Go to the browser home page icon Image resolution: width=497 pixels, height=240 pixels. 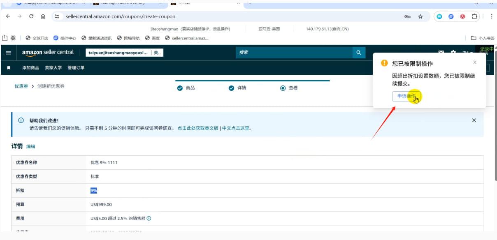tap(43, 16)
